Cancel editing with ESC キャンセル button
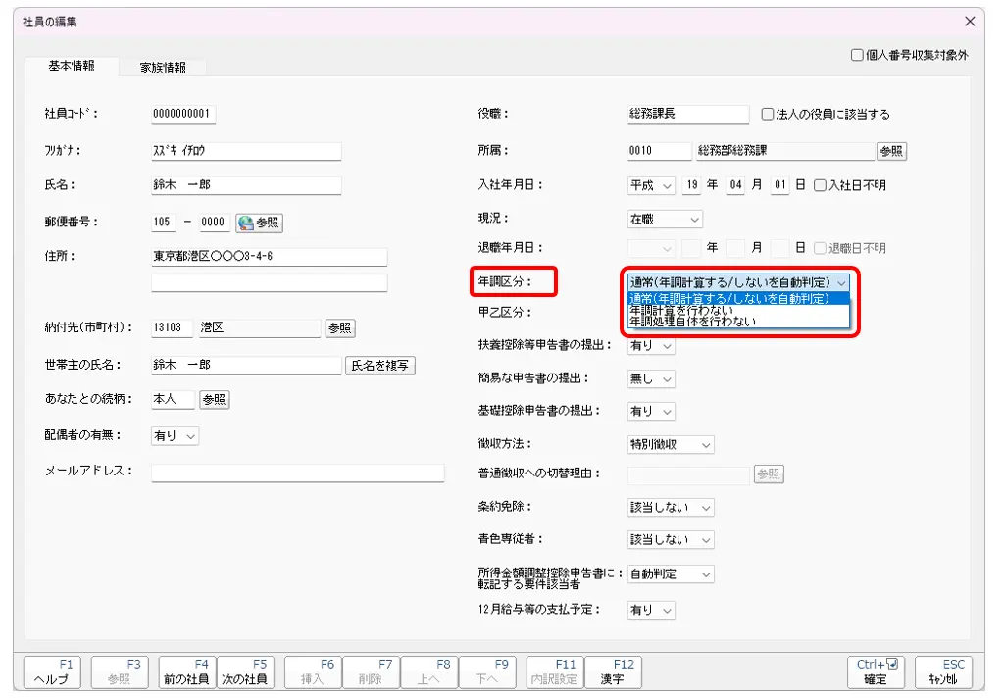 pyautogui.click(x=943, y=672)
